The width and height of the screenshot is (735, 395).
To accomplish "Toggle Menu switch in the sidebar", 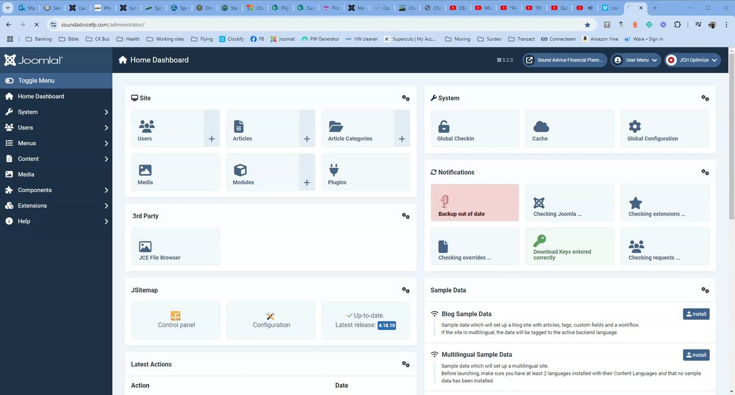I will [x=56, y=81].
